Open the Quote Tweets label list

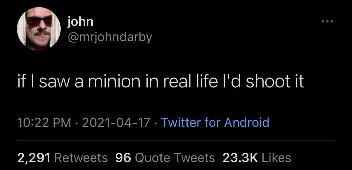click(x=175, y=158)
